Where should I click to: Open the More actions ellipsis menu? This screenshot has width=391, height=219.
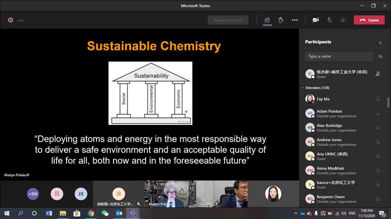point(295,20)
